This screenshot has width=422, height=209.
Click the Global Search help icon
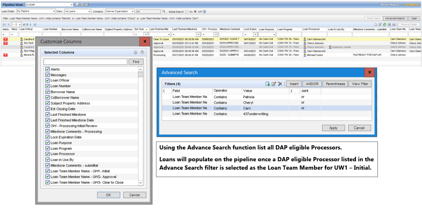(x=205, y=12)
